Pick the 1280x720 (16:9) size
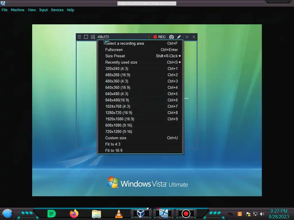Screen dimensions: 294x220 tap(140, 113)
